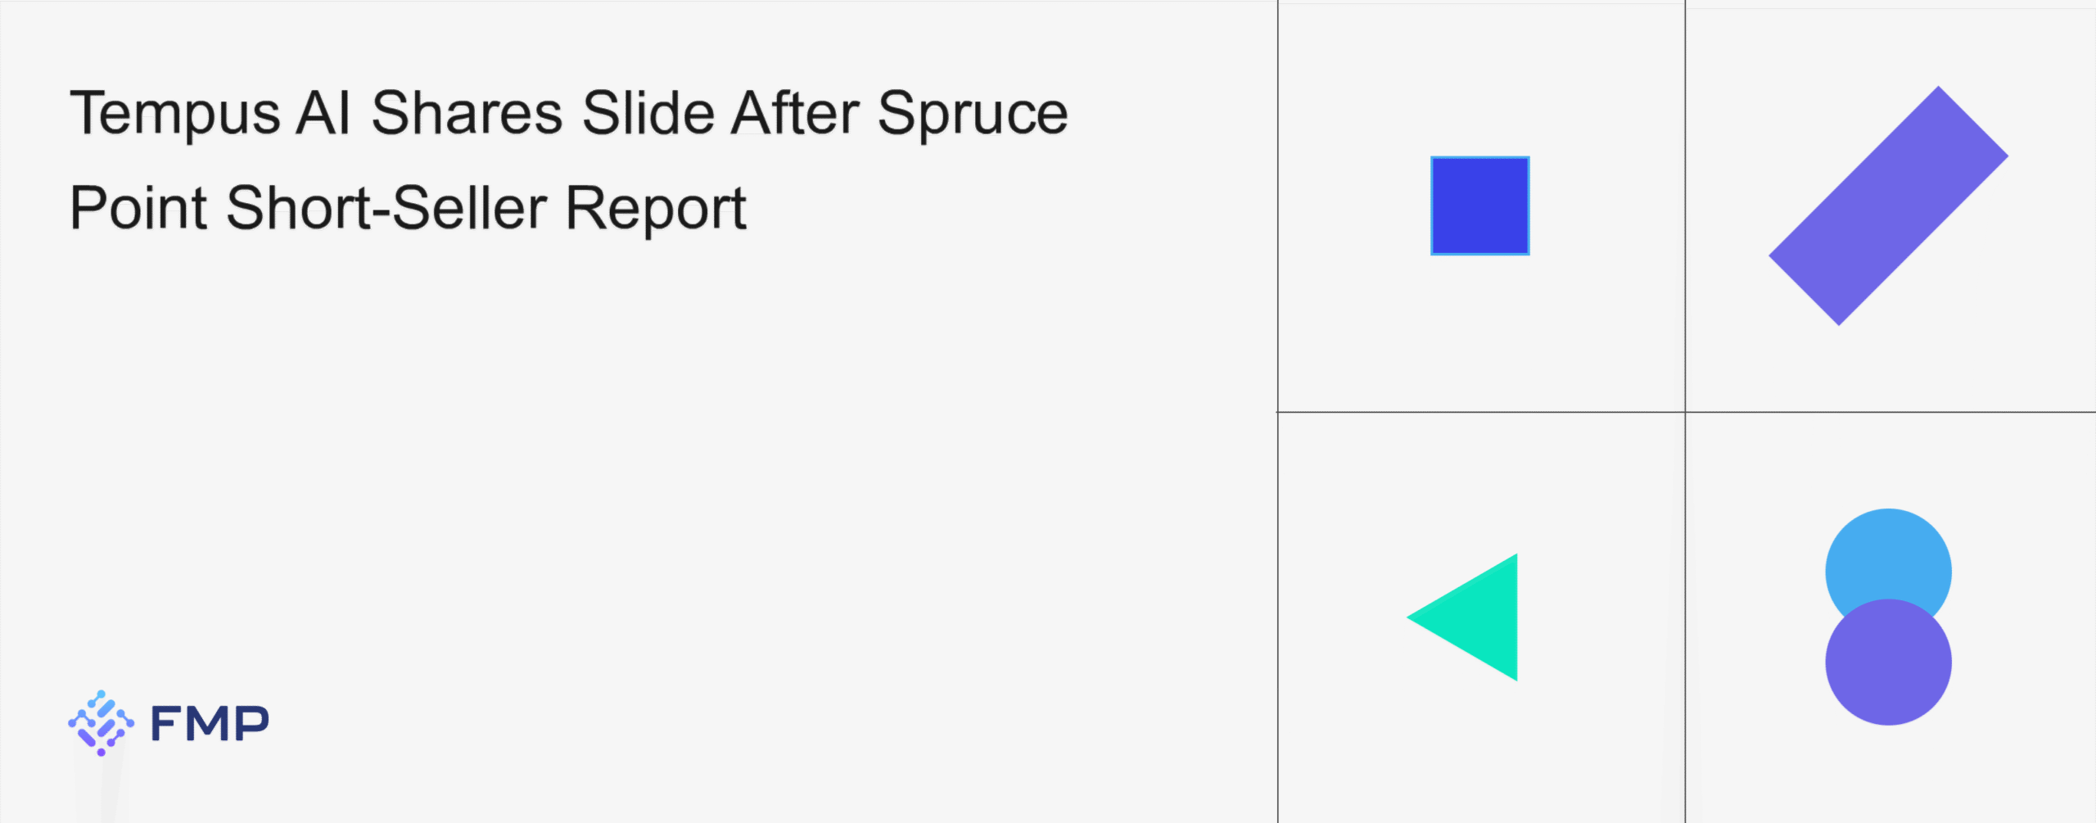Click the word "After" in headline
The image size is (2096, 823).
(796, 112)
